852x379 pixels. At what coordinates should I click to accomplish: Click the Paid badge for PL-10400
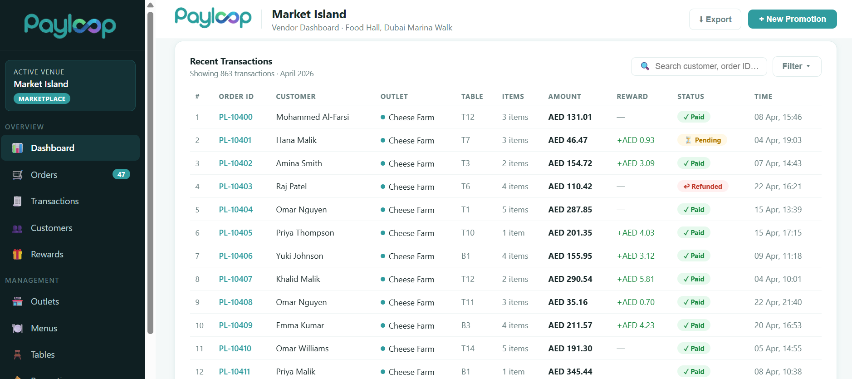coord(694,117)
